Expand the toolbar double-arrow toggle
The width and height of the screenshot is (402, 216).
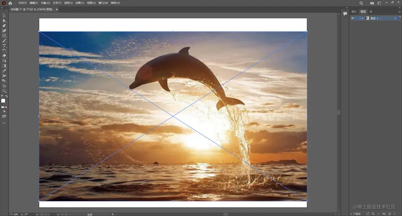point(2,8)
